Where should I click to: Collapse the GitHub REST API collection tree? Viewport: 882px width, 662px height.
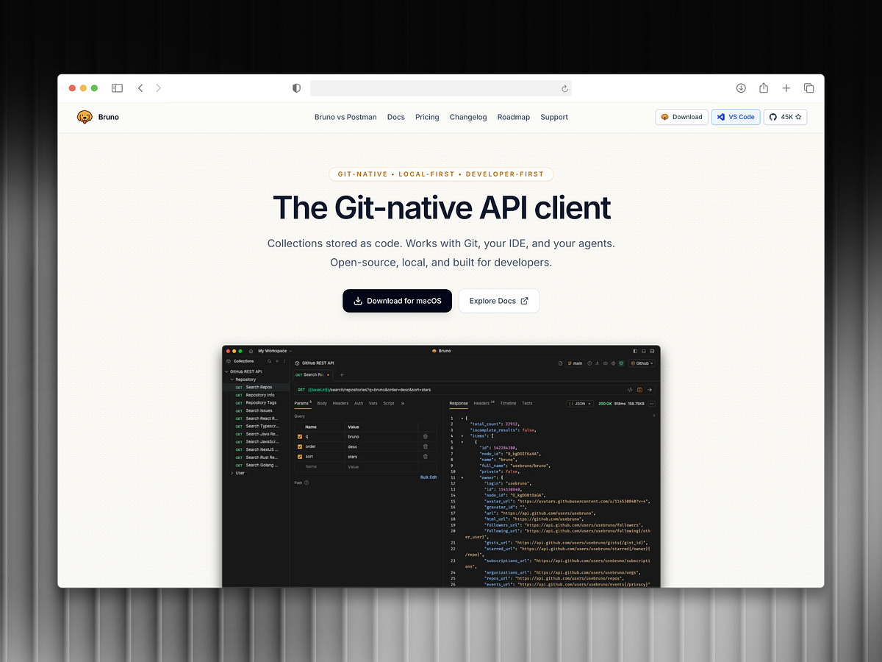226,371
